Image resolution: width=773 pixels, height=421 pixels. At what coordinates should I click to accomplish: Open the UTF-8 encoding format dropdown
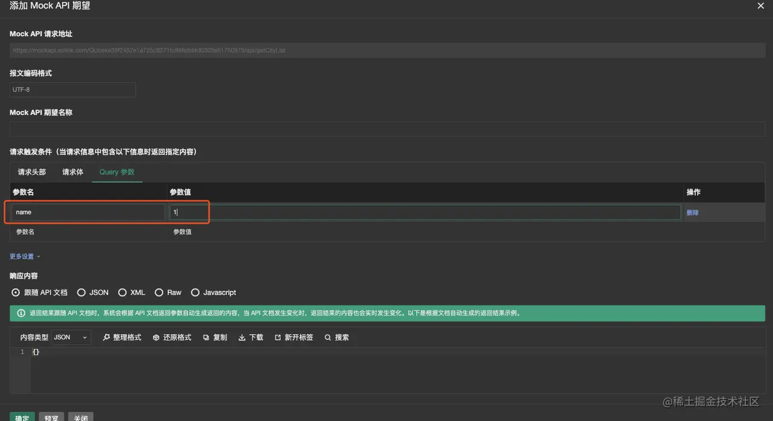point(72,89)
